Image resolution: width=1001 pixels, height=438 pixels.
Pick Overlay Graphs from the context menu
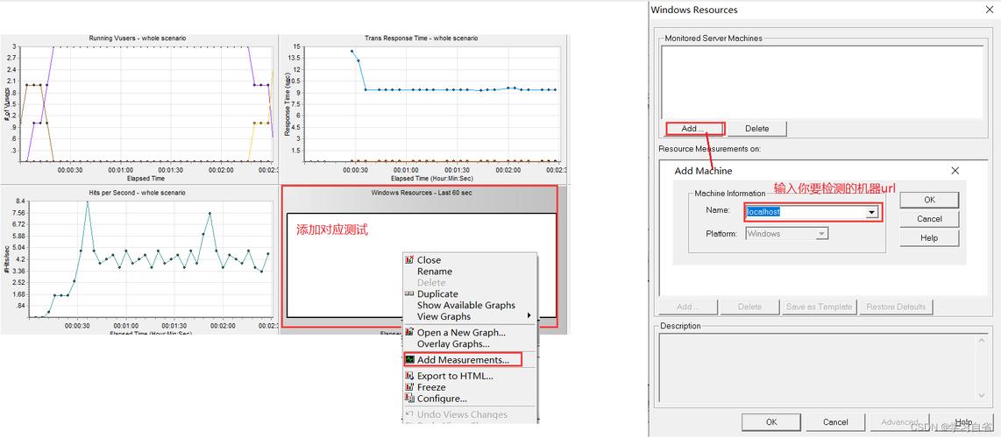point(453,344)
